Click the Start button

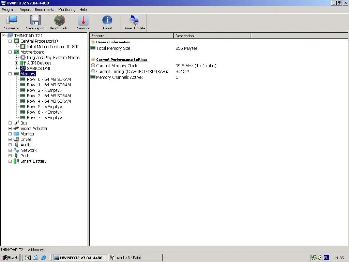10,258
